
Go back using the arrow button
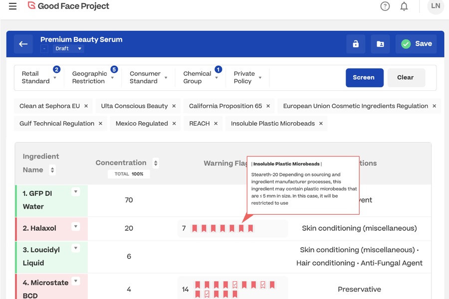tap(23, 44)
